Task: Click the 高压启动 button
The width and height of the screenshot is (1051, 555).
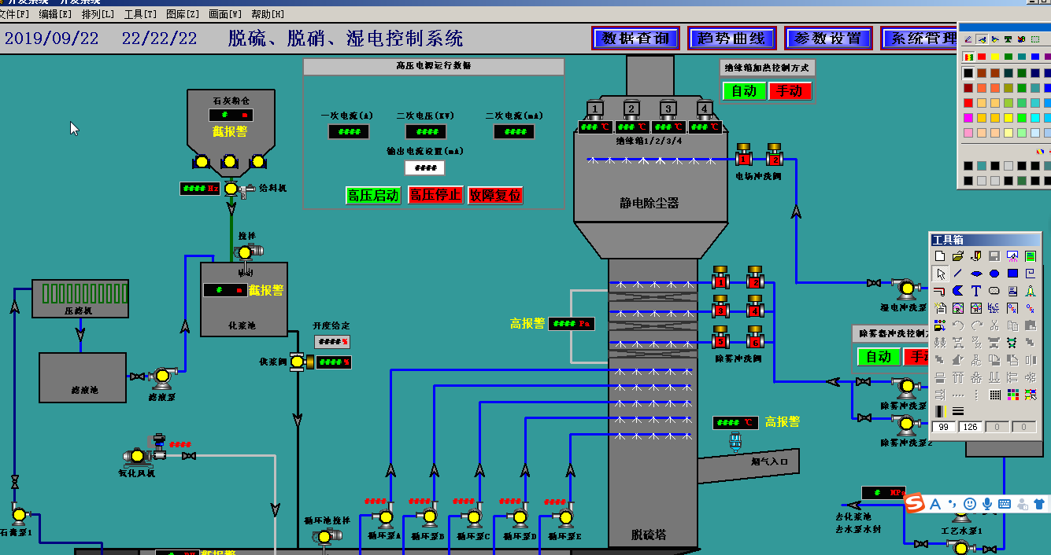Action: 373,196
